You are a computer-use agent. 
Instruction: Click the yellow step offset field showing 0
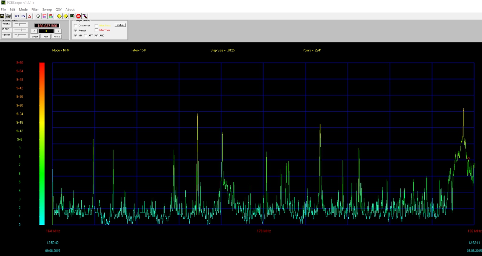(x=46, y=31)
